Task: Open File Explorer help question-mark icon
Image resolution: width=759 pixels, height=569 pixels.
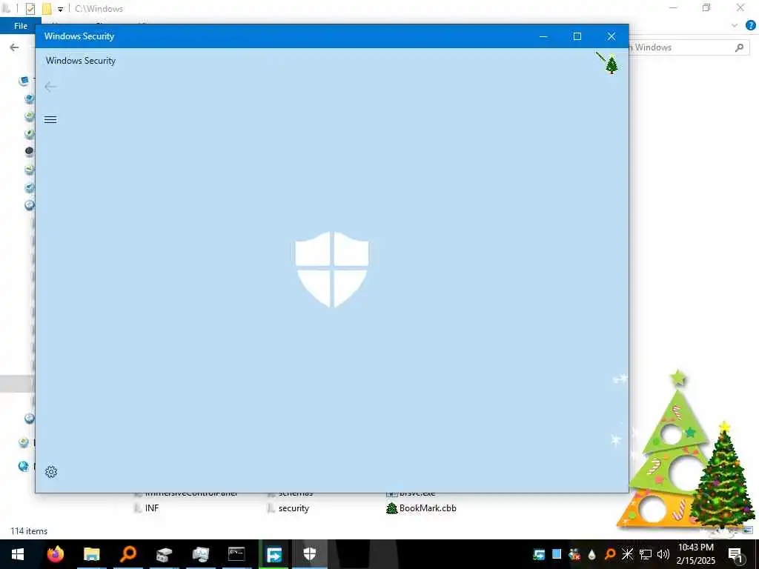Action: [751, 26]
